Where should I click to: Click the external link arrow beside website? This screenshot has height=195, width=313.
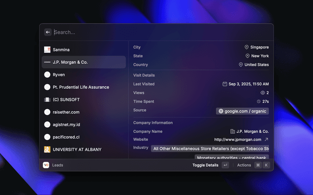266,139
